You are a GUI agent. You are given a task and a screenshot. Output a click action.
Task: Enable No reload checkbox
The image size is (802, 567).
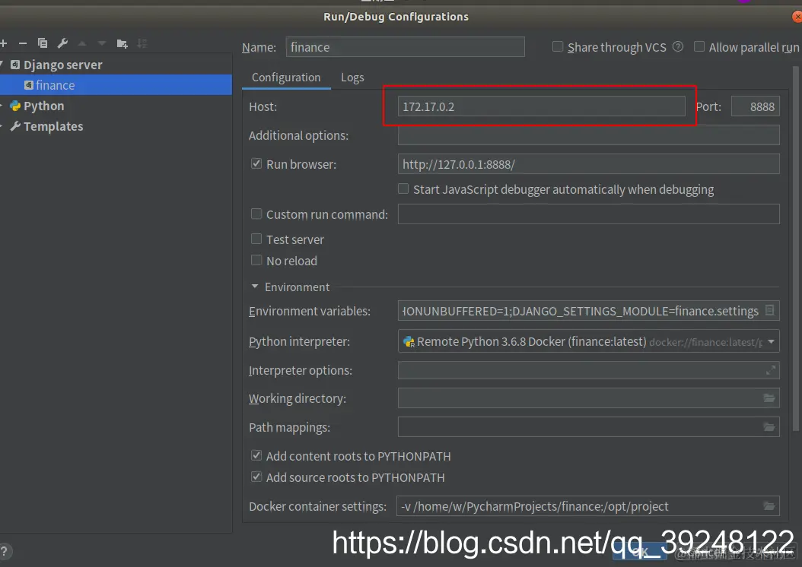pyautogui.click(x=256, y=261)
